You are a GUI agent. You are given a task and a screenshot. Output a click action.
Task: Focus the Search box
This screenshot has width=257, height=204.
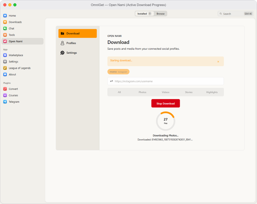pos(235,14)
